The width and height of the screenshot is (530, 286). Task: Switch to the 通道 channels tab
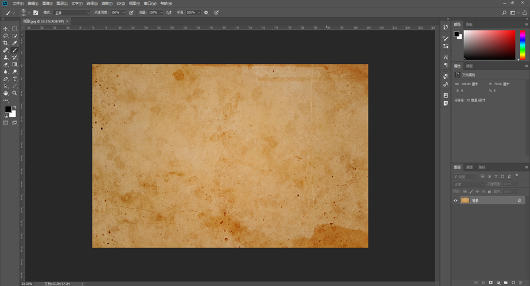[x=469, y=167]
